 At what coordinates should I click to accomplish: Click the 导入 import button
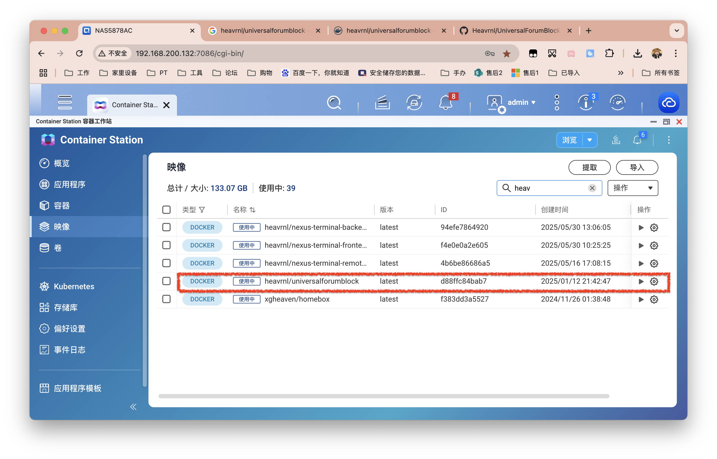(x=637, y=167)
